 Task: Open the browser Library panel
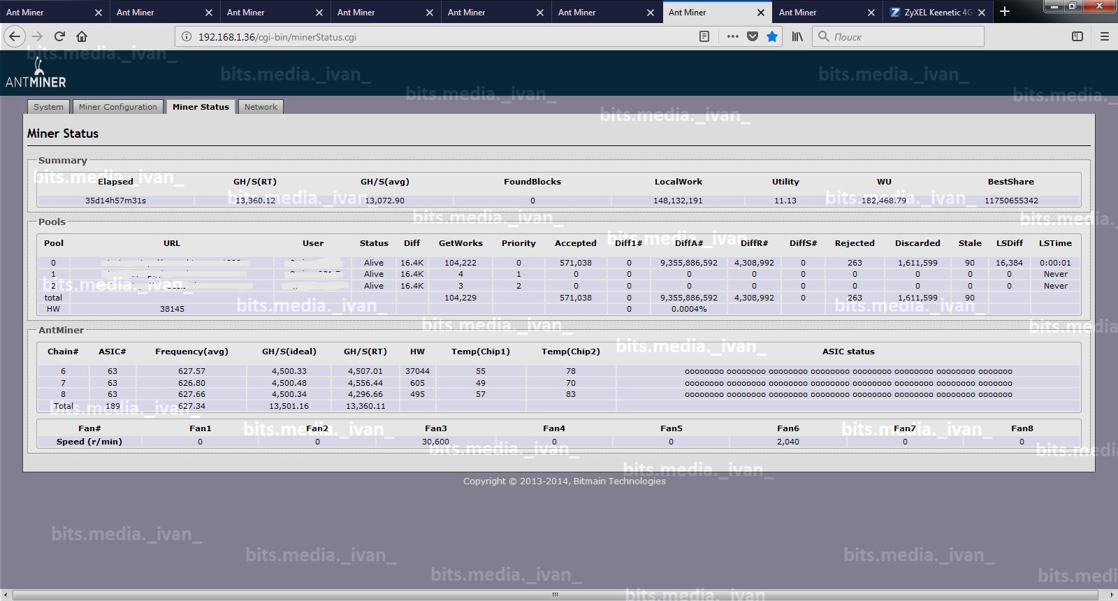click(x=797, y=36)
